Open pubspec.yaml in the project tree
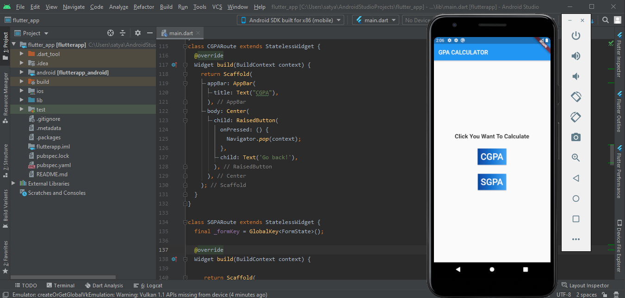The width and height of the screenshot is (625, 298). click(53, 165)
